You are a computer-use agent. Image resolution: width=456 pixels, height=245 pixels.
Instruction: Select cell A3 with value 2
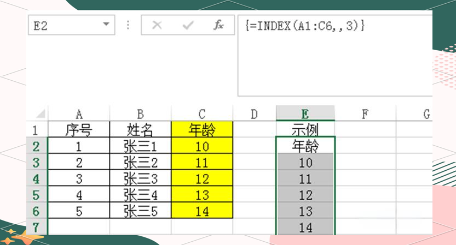(x=79, y=162)
